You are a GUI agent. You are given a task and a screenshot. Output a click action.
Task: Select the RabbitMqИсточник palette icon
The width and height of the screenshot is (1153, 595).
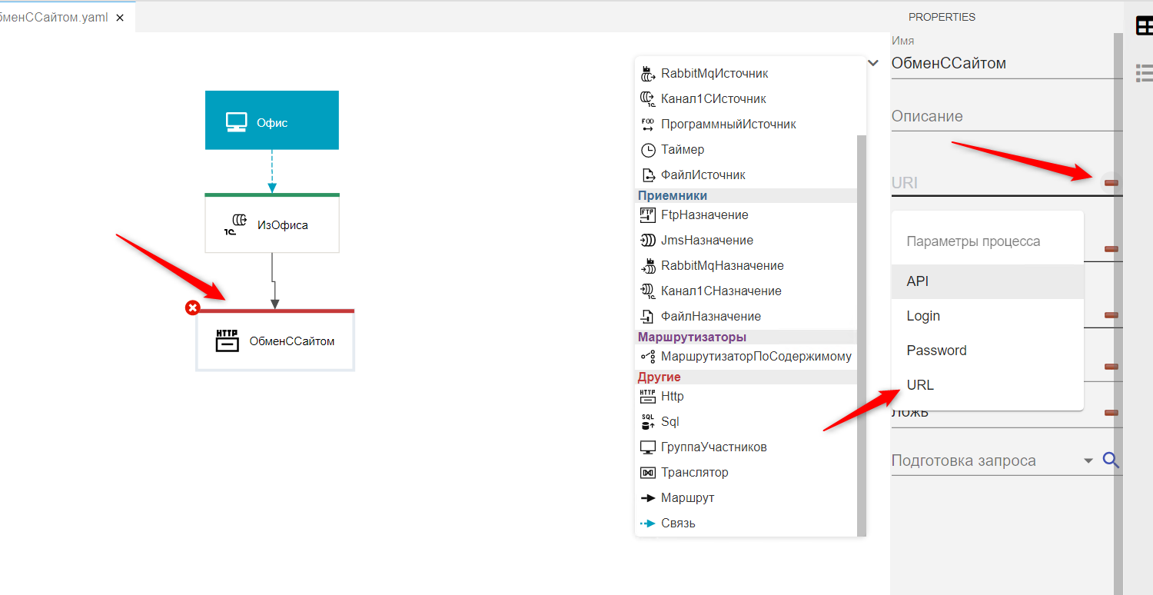tap(647, 74)
